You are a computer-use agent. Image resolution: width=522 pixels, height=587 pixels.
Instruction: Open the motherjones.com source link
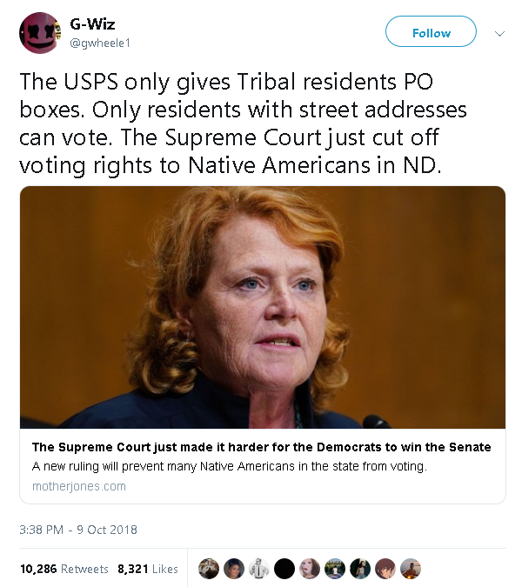click(79, 486)
